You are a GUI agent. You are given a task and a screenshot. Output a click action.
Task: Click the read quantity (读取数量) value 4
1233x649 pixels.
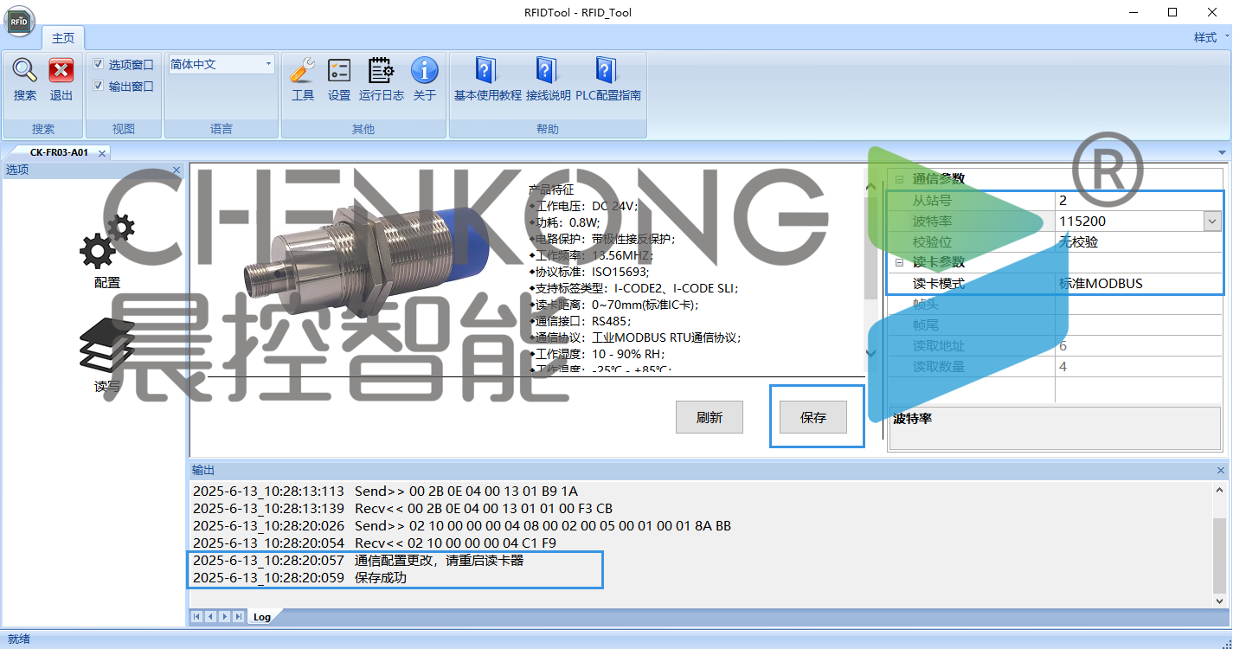[1138, 366]
